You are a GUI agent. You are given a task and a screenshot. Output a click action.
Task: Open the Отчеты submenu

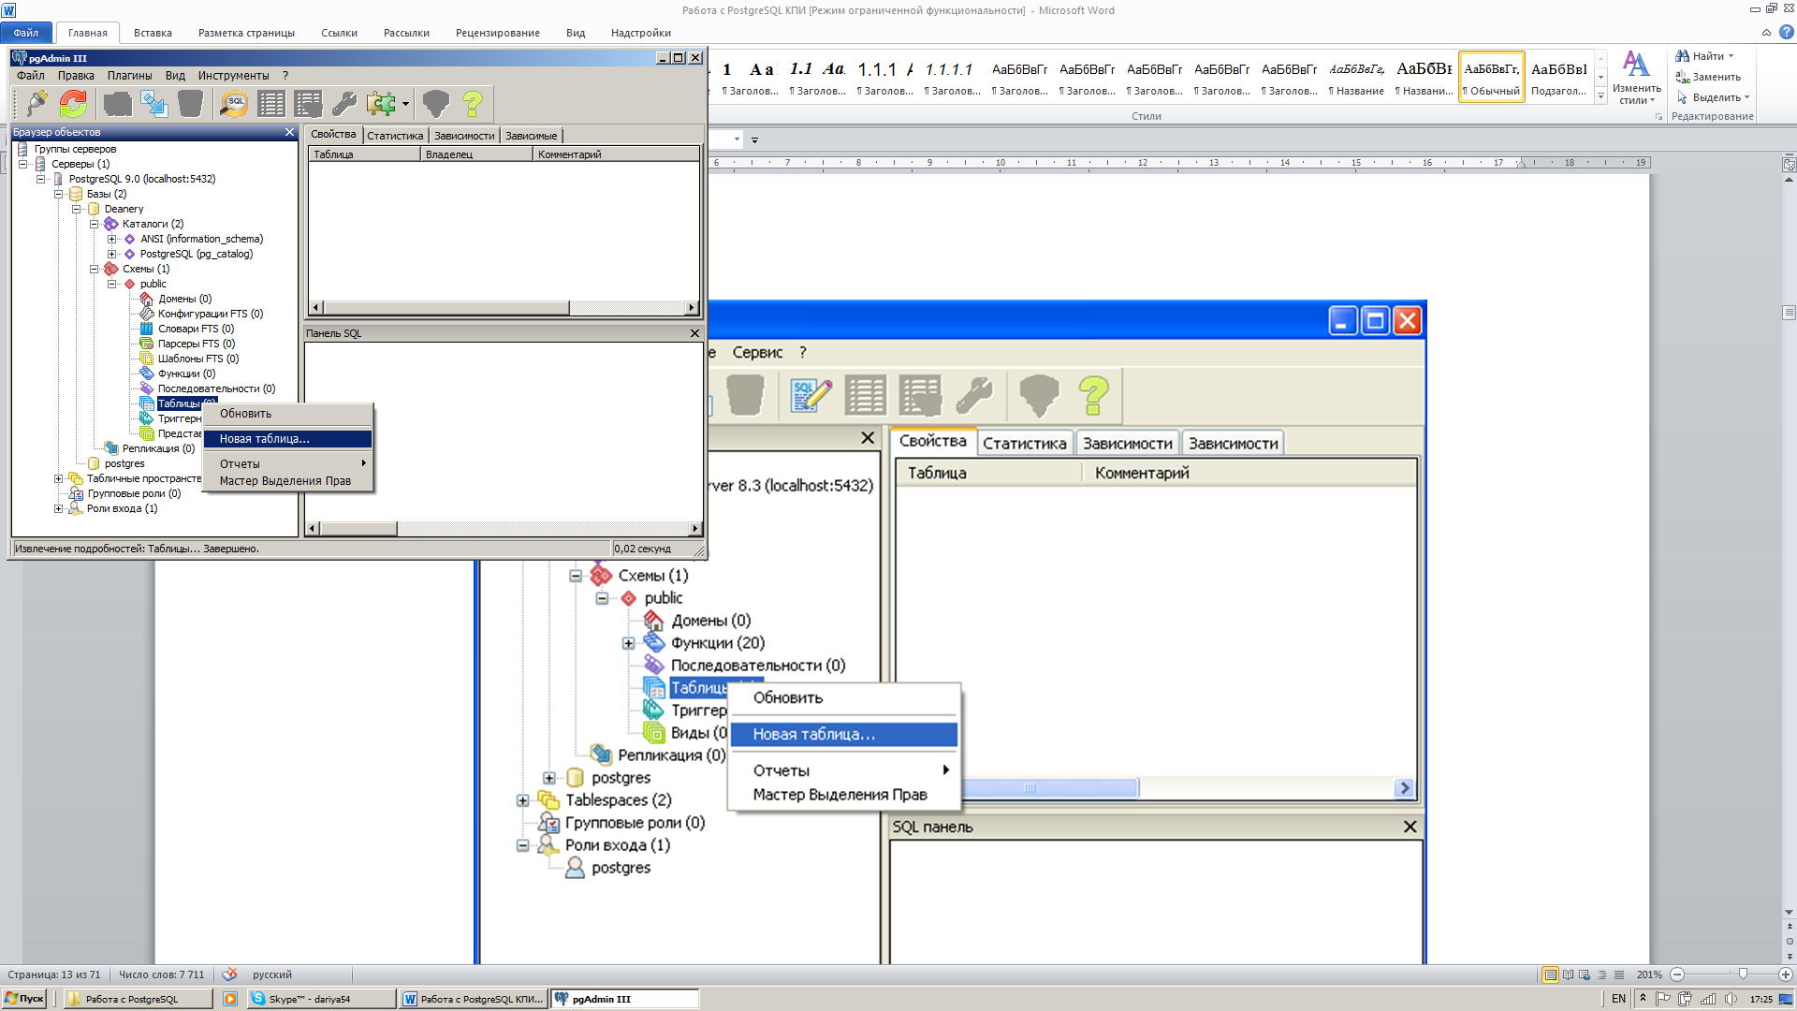pos(288,464)
